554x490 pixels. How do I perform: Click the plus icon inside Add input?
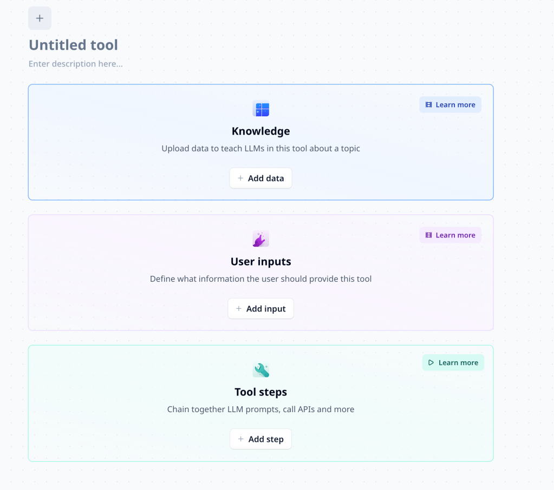point(239,309)
